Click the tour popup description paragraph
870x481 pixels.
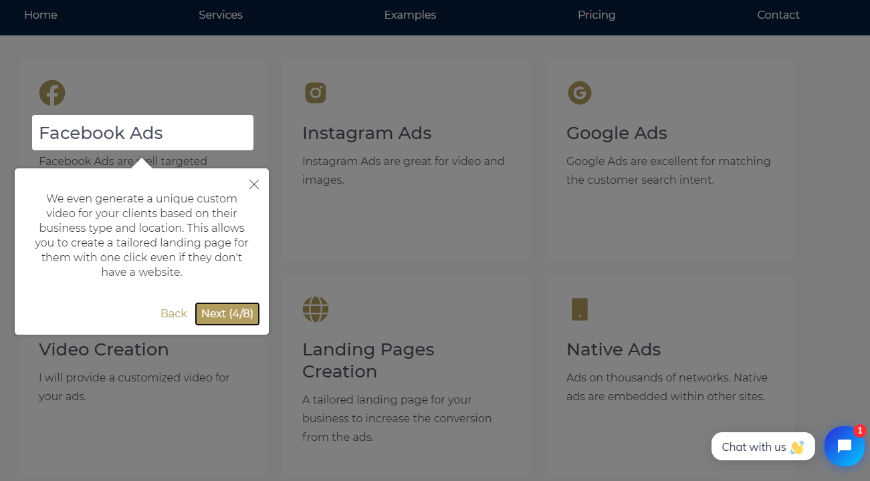(142, 235)
